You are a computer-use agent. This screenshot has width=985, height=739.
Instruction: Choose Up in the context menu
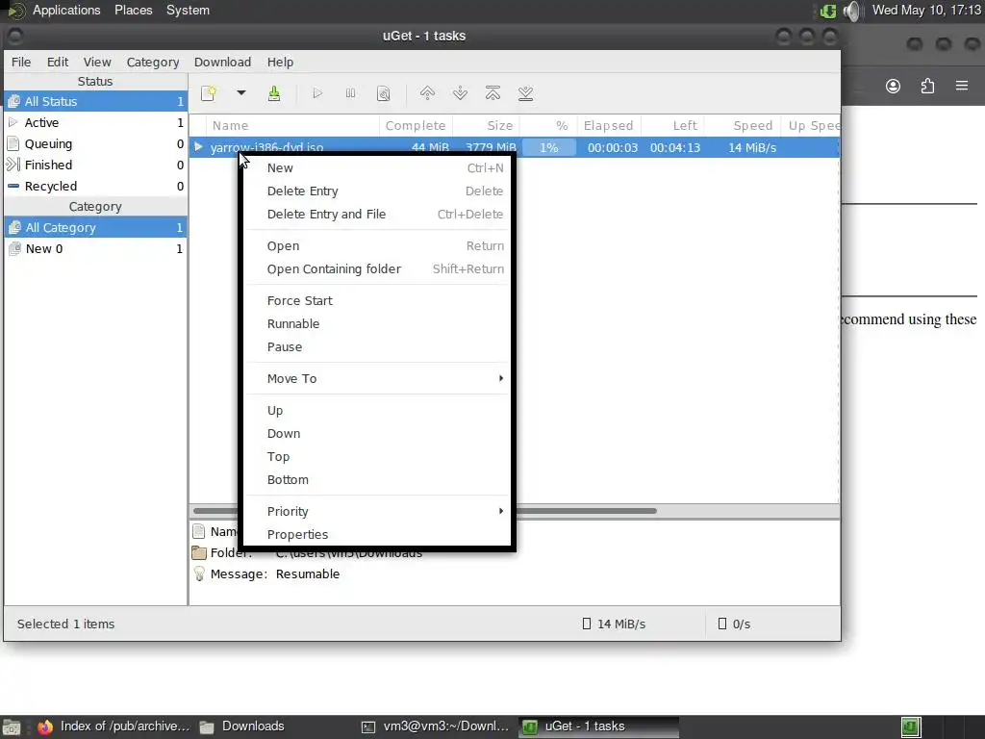pyautogui.click(x=377, y=410)
